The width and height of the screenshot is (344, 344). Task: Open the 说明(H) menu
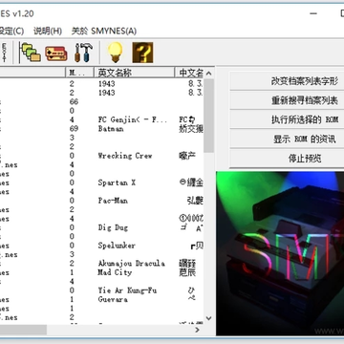point(48,31)
